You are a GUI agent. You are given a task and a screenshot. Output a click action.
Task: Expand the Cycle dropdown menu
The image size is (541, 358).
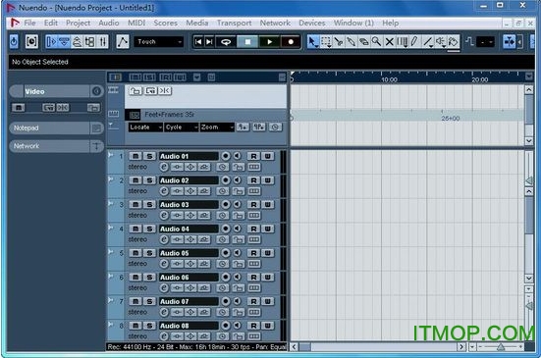[x=181, y=128]
